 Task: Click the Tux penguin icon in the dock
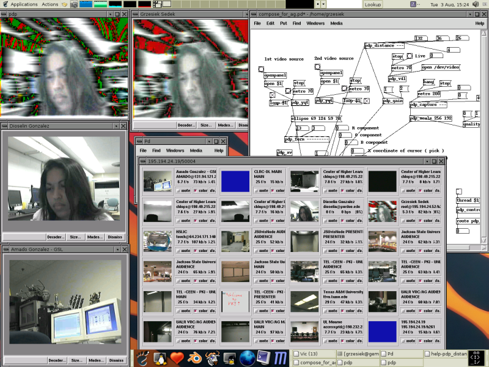click(x=160, y=360)
